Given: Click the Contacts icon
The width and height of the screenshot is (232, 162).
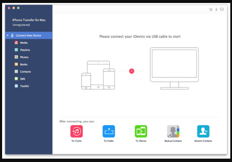Looking at the screenshot, I should (16, 71).
